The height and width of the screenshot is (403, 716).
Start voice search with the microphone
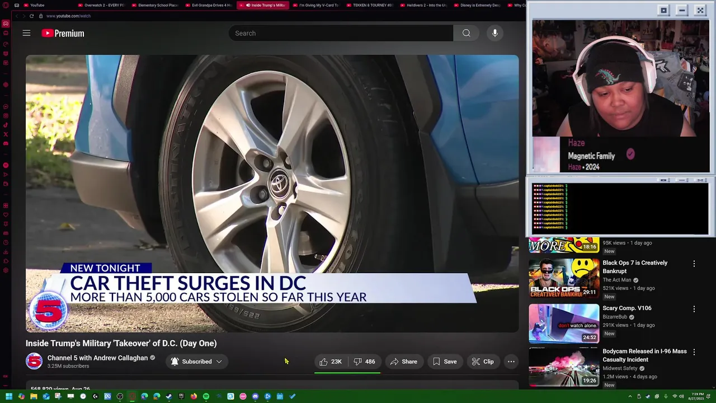click(495, 33)
